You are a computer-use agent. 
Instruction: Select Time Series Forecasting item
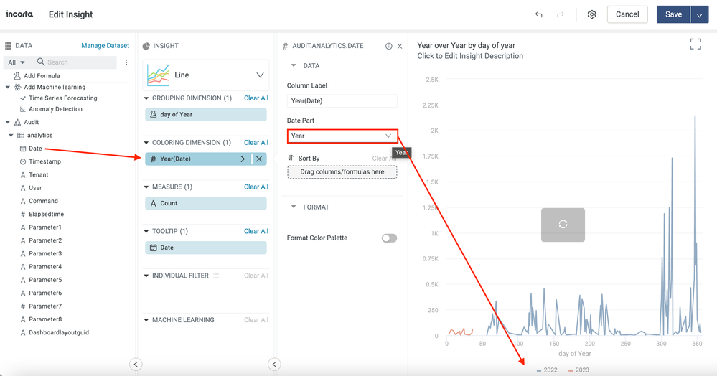[x=62, y=98]
